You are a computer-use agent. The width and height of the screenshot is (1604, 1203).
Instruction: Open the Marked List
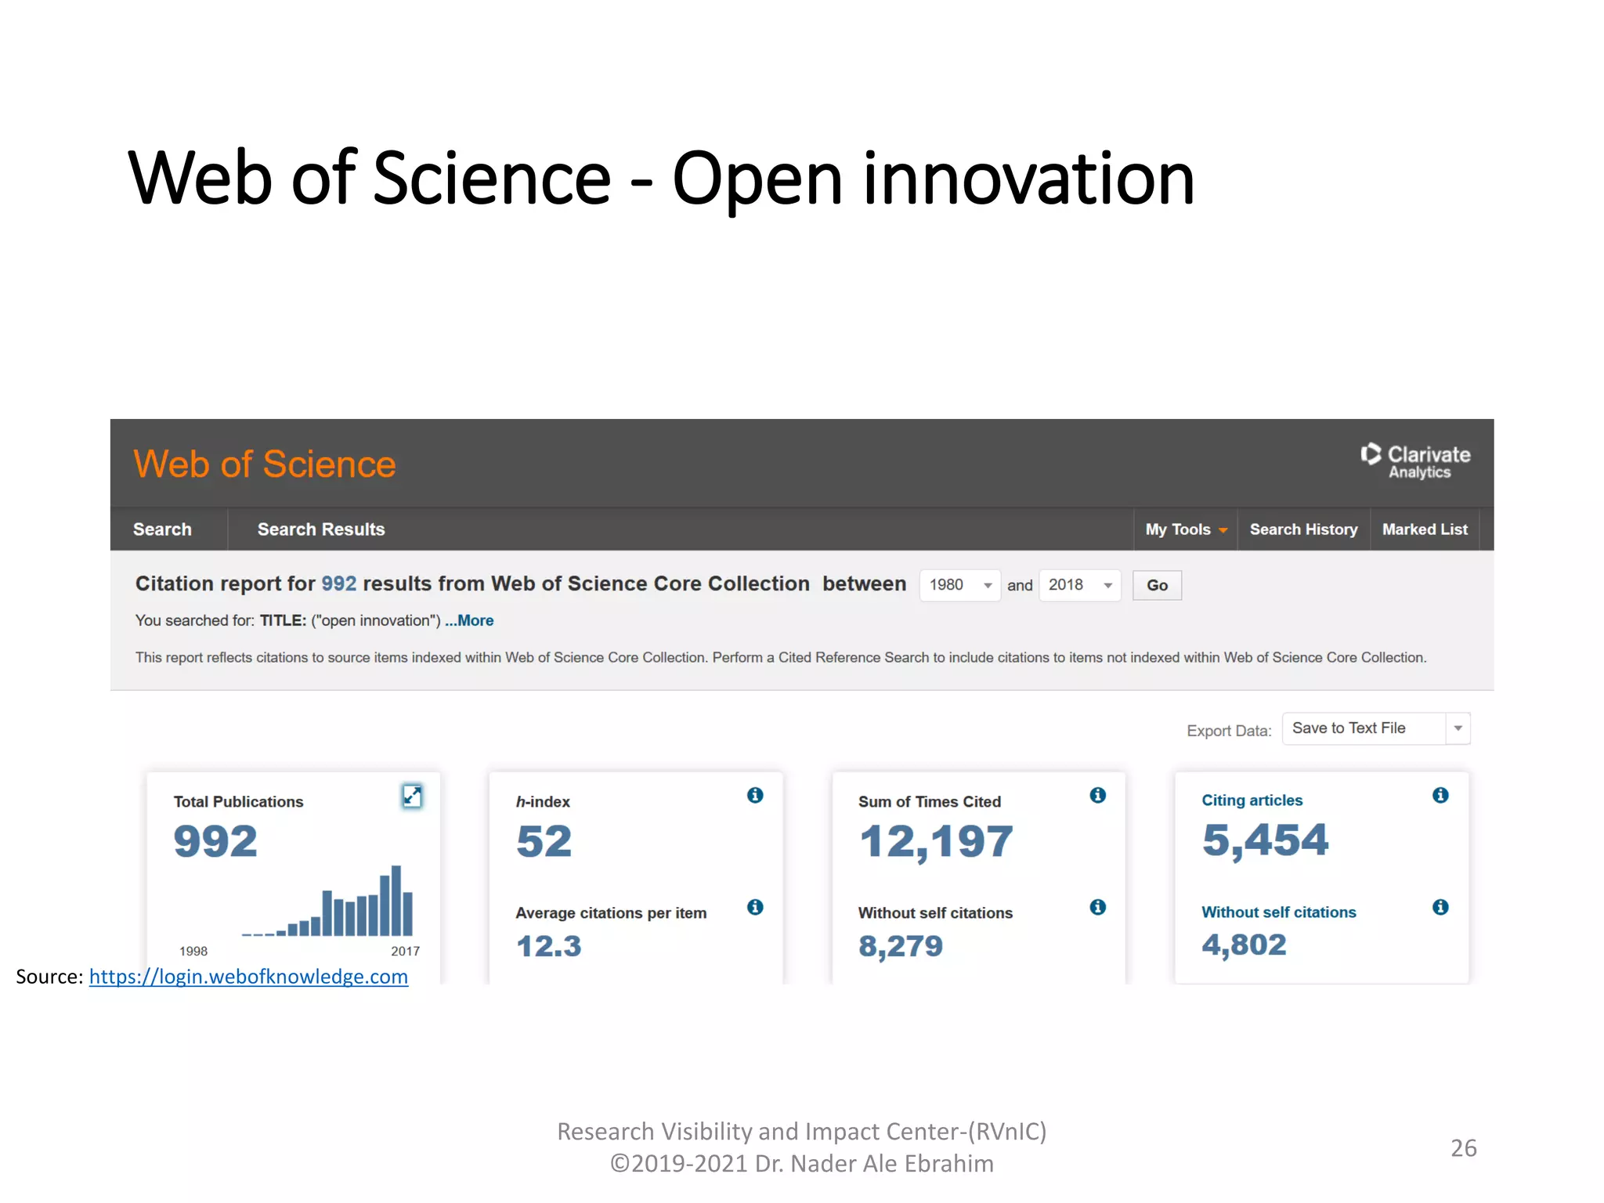point(1425,529)
